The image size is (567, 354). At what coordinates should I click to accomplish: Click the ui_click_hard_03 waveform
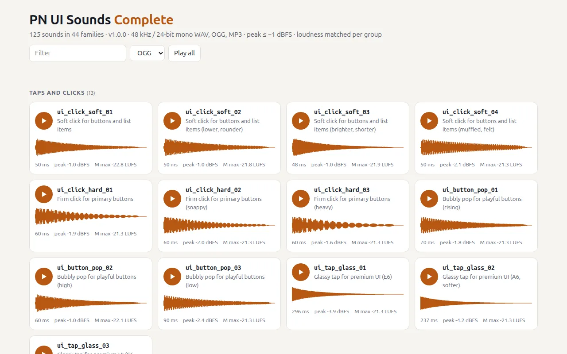(x=348, y=225)
